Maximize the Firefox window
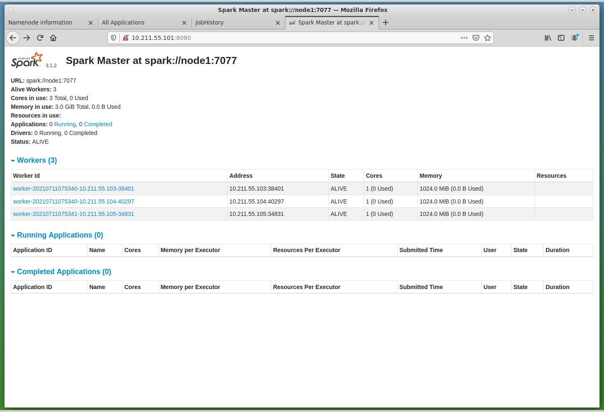 click(582, 10)
